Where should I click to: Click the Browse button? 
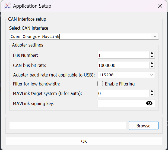click(144, 125)
